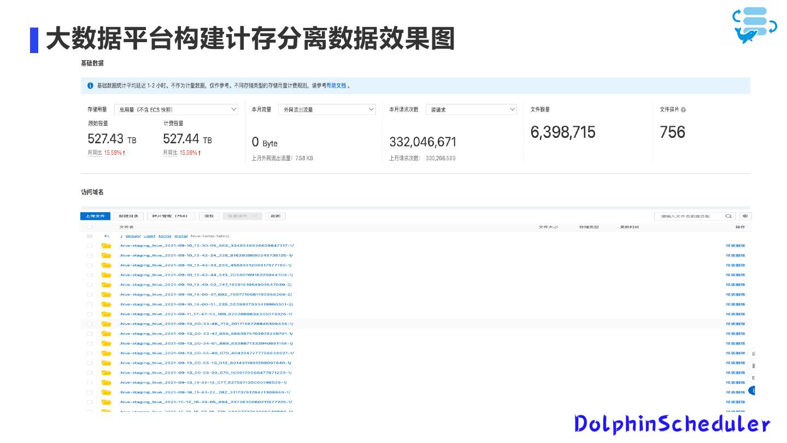The image size is (787, 443).
Task: Open the settings gear icon beside search box
Action: coord(744,216)
